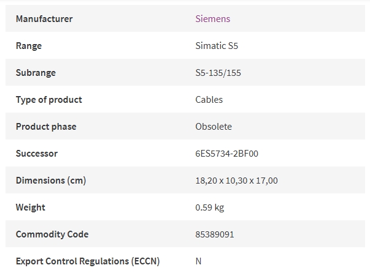Select the Subrange label
The image size is (370, 276).
[36, 73]
